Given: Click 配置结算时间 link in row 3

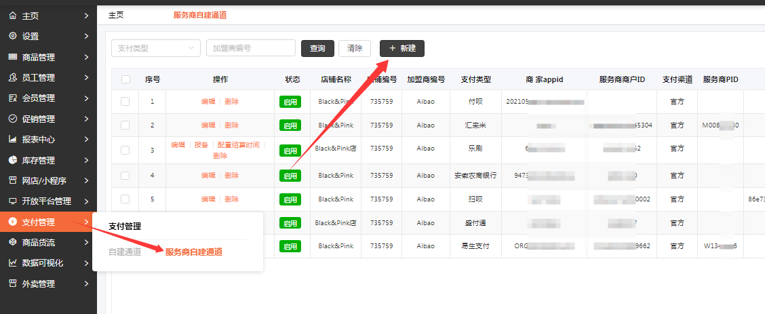Looking at the screenshot, I should 238,144.
